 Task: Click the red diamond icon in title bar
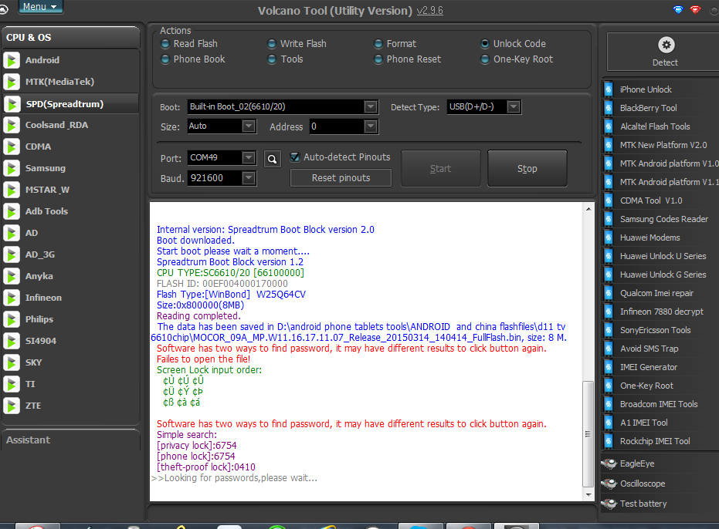coord(696,9)
